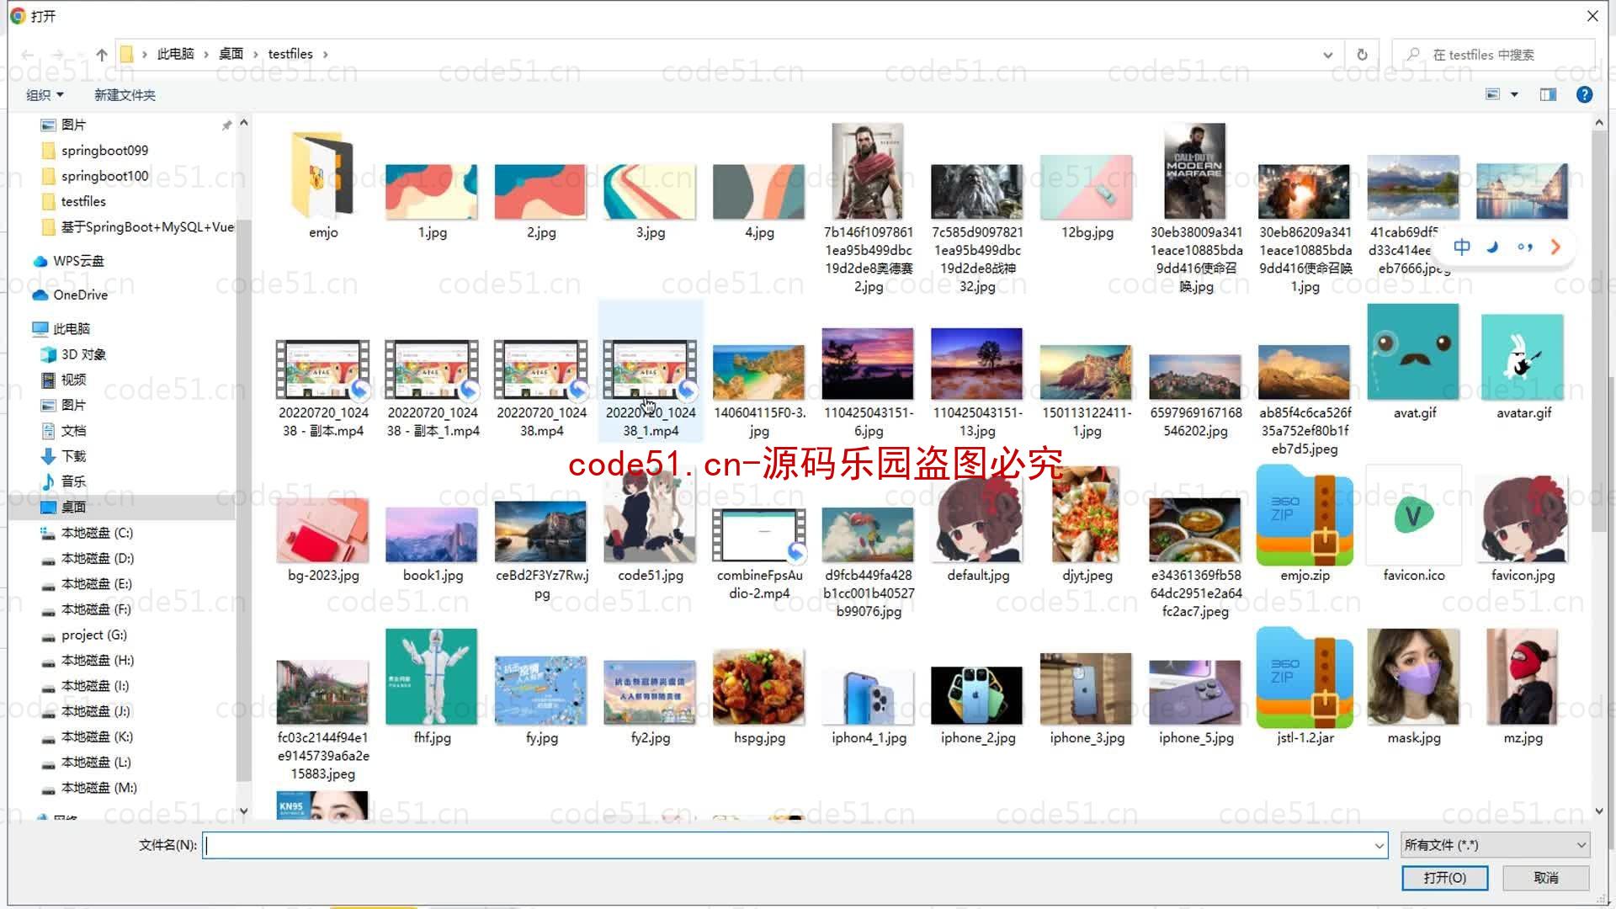Image resolution: width=1616 pixels, height=909 pixels.
Task: Click the 文件名(N) input field
Action: point(791,845)
